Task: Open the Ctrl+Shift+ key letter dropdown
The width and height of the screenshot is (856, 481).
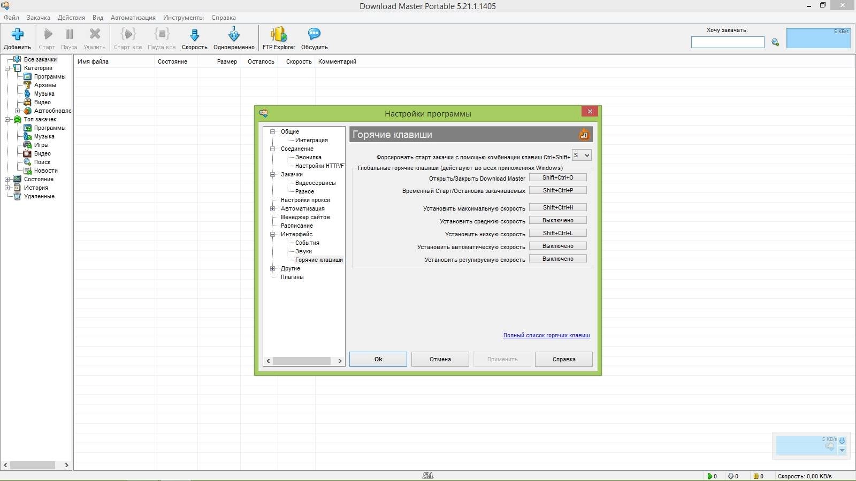Action: (x=582, y=156)
